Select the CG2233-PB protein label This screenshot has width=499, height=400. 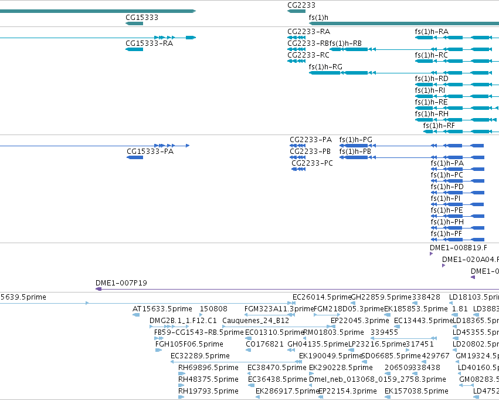point(310,152)
